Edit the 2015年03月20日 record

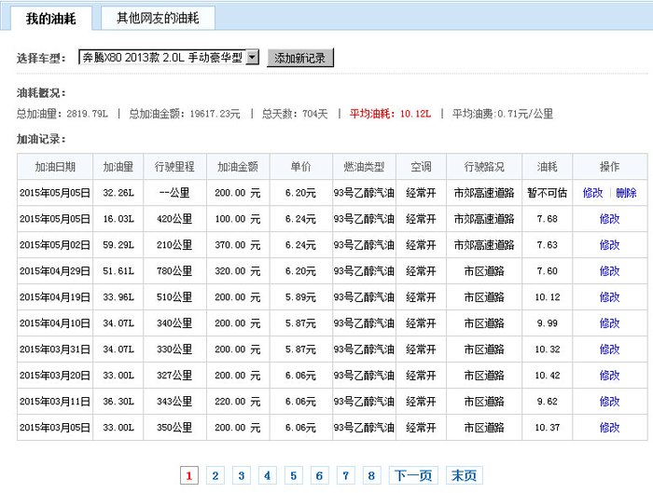coord(609,376)
